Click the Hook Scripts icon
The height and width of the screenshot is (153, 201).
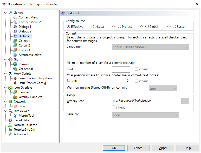(10, 74)
